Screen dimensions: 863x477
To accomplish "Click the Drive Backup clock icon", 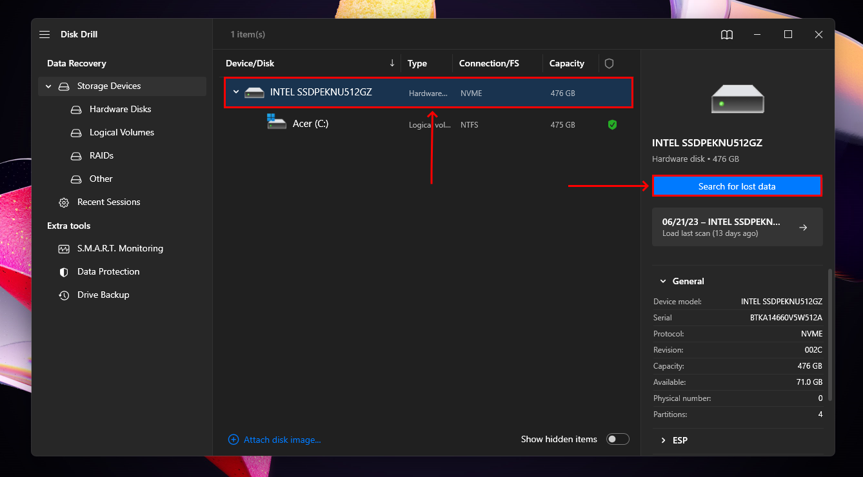I will pos(64,295).
